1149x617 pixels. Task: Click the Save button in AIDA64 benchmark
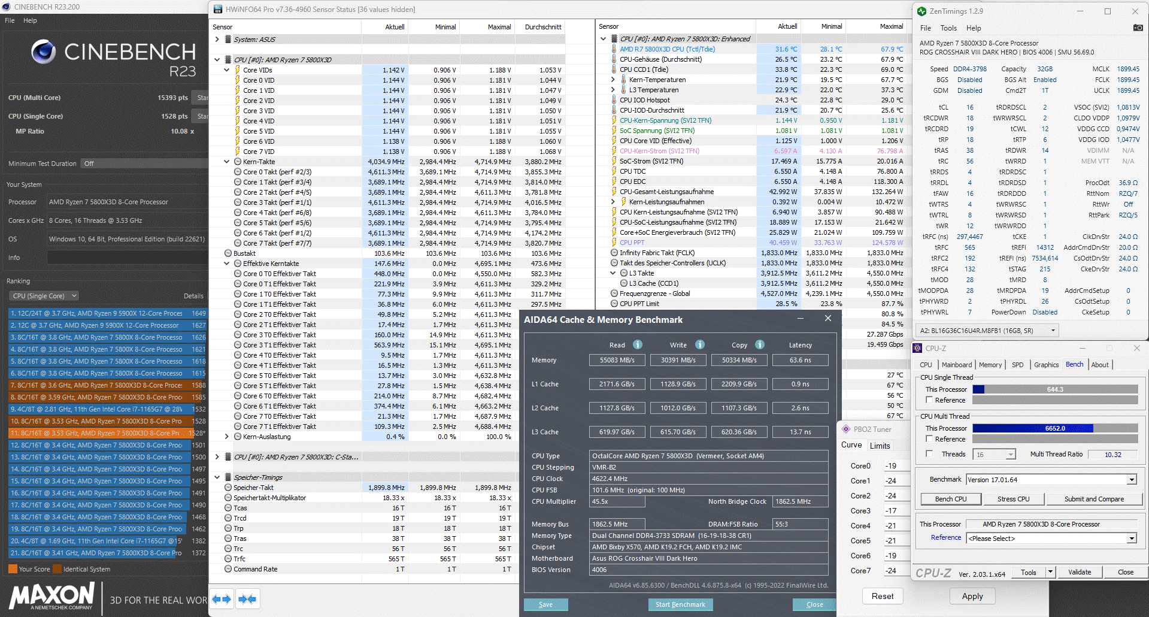pyautogui.click(x=545, y=604)
